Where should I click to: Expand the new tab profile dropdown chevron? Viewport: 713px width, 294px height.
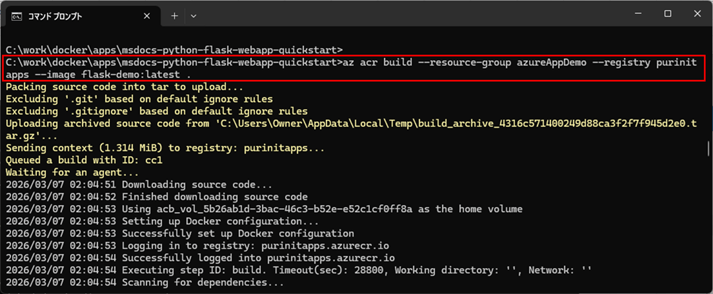point(194,15)
